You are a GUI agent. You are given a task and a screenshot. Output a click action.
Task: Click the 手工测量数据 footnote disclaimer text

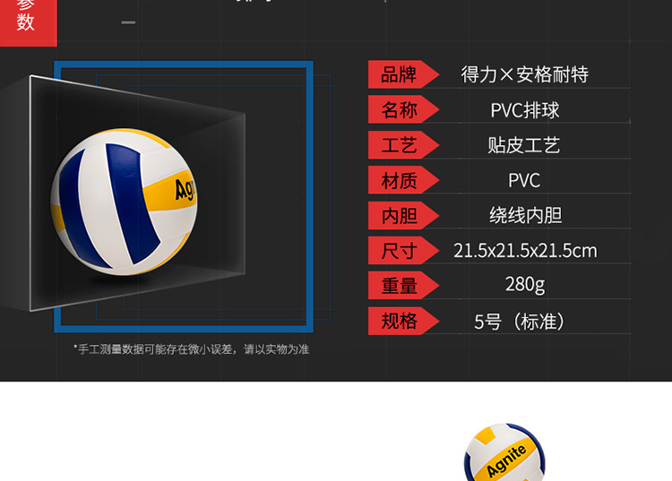(191, 349)
